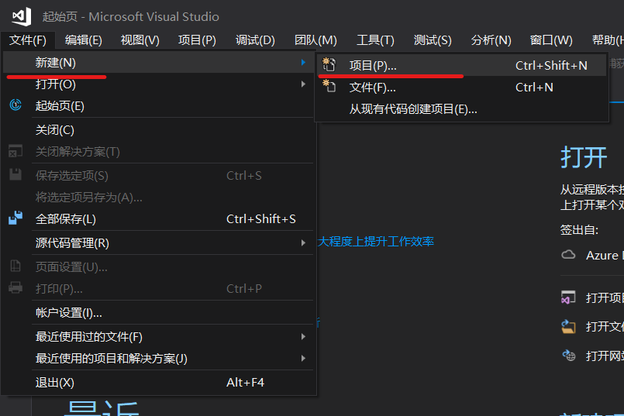Click the save icon beside 保存选定项(S)

(16, 174)
